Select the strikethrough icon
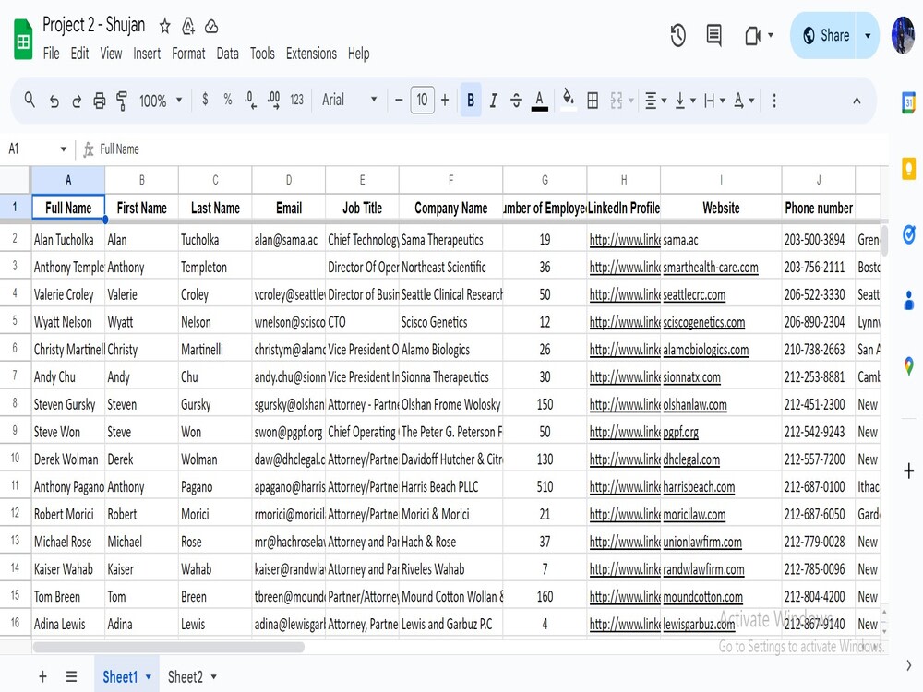This screenshot has width=923, height=692. (x=516, y=100)
